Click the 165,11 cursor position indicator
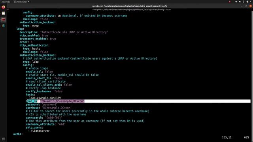The height and width of the screenshot is (142, 253). click(x=227, y=137)
